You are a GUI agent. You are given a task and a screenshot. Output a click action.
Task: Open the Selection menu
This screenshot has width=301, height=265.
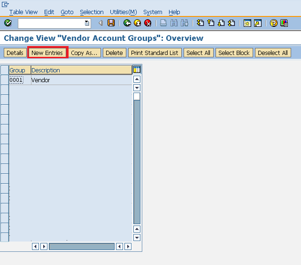tap(92, 12)
